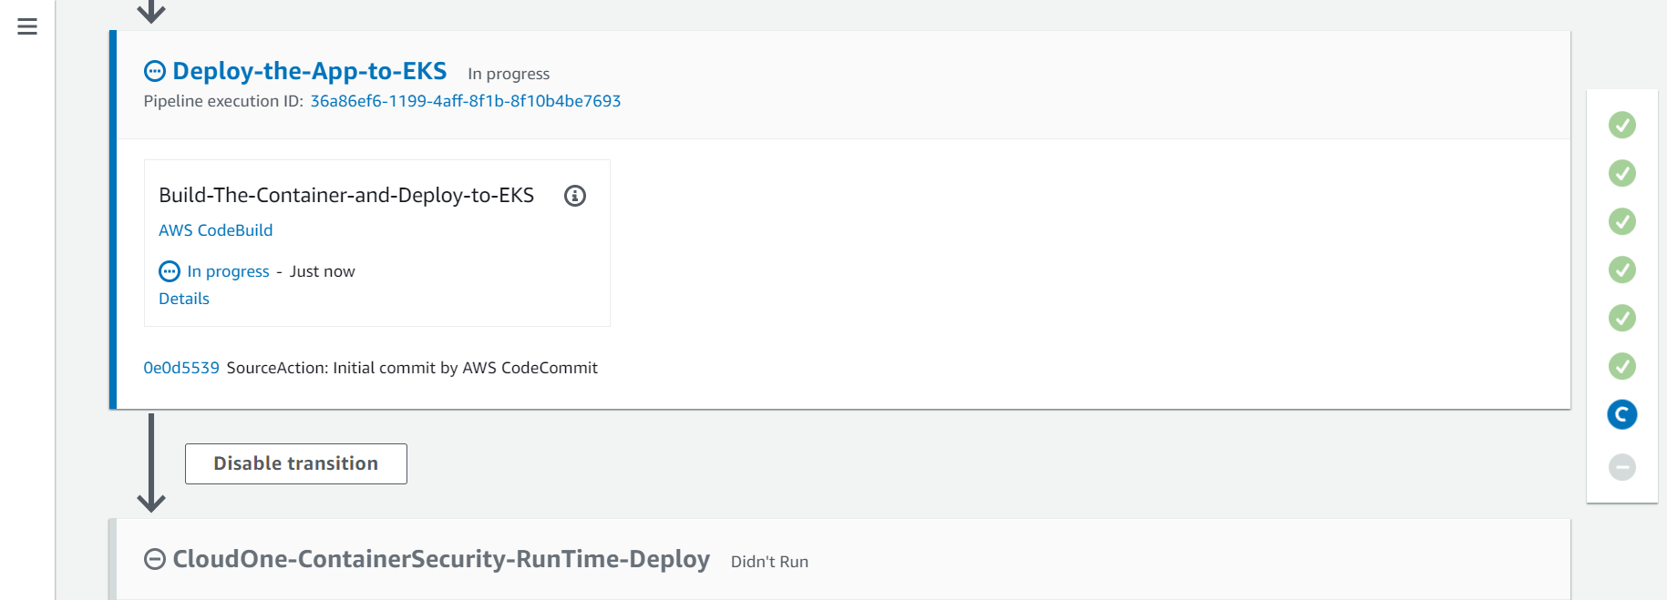
Task: Jump to the blue in-progress stage indicator
Action: click(x=1621, y=414)
